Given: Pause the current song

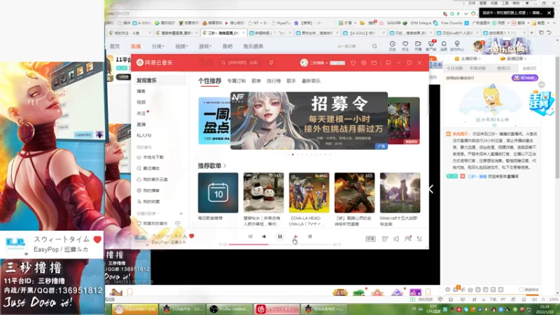Looking at the screenshot, I should click(x=280, y=237).
